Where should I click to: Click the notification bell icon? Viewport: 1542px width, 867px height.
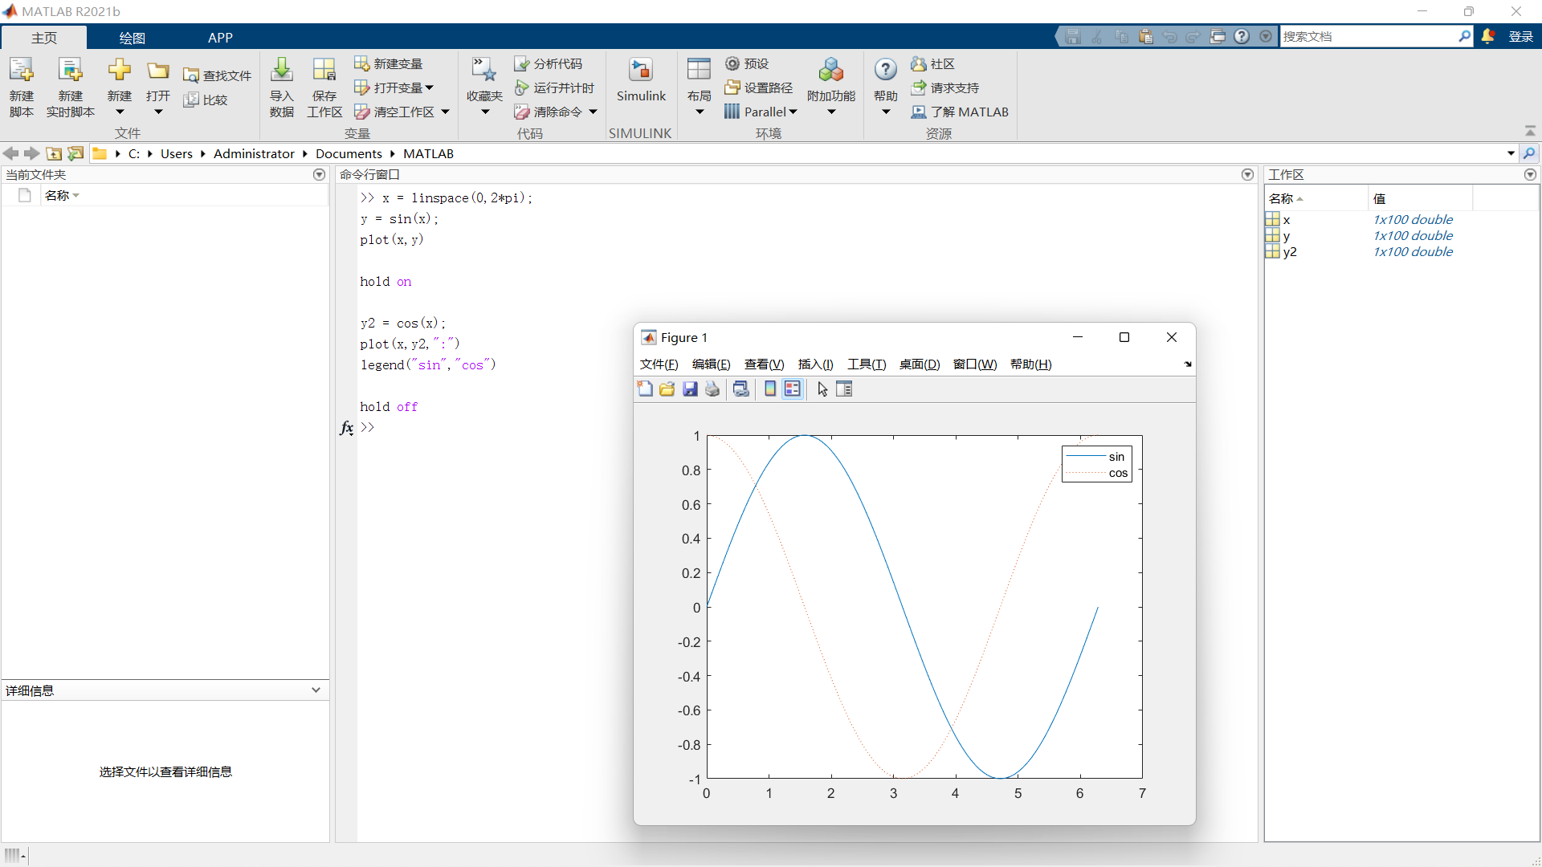point(1488,36)
